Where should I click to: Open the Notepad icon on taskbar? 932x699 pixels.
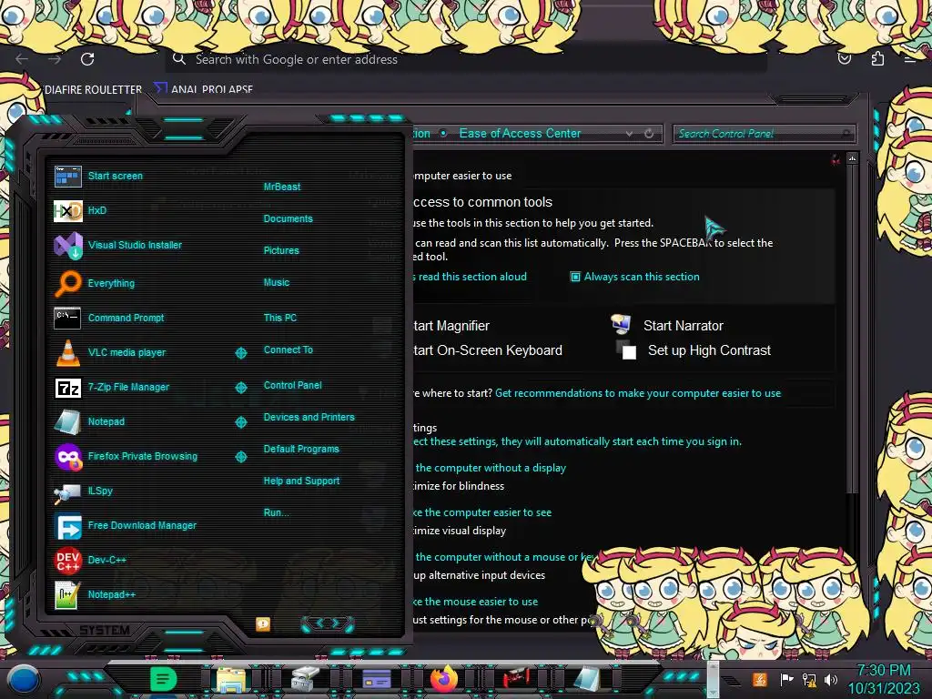pyautogui.click(x=587, y=680)
